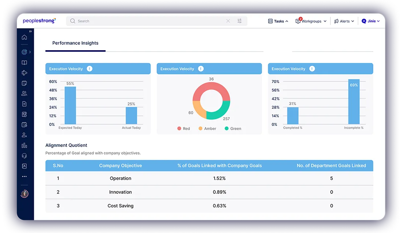The width and height of the screenshot is (403, 233).
Task: Open the Workgroups dropdown
Action: pyautogui.click(x=311, y=21)
